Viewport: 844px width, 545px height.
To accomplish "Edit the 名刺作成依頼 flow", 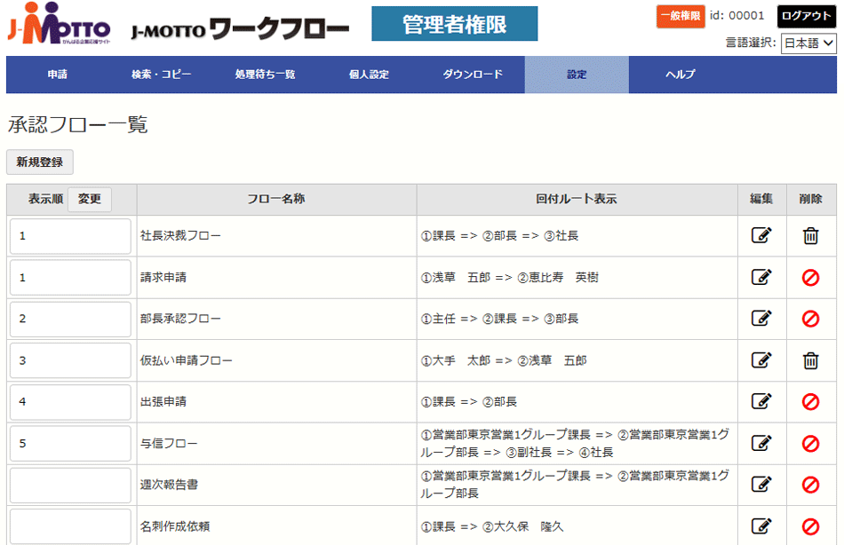I will coord(760,525).
